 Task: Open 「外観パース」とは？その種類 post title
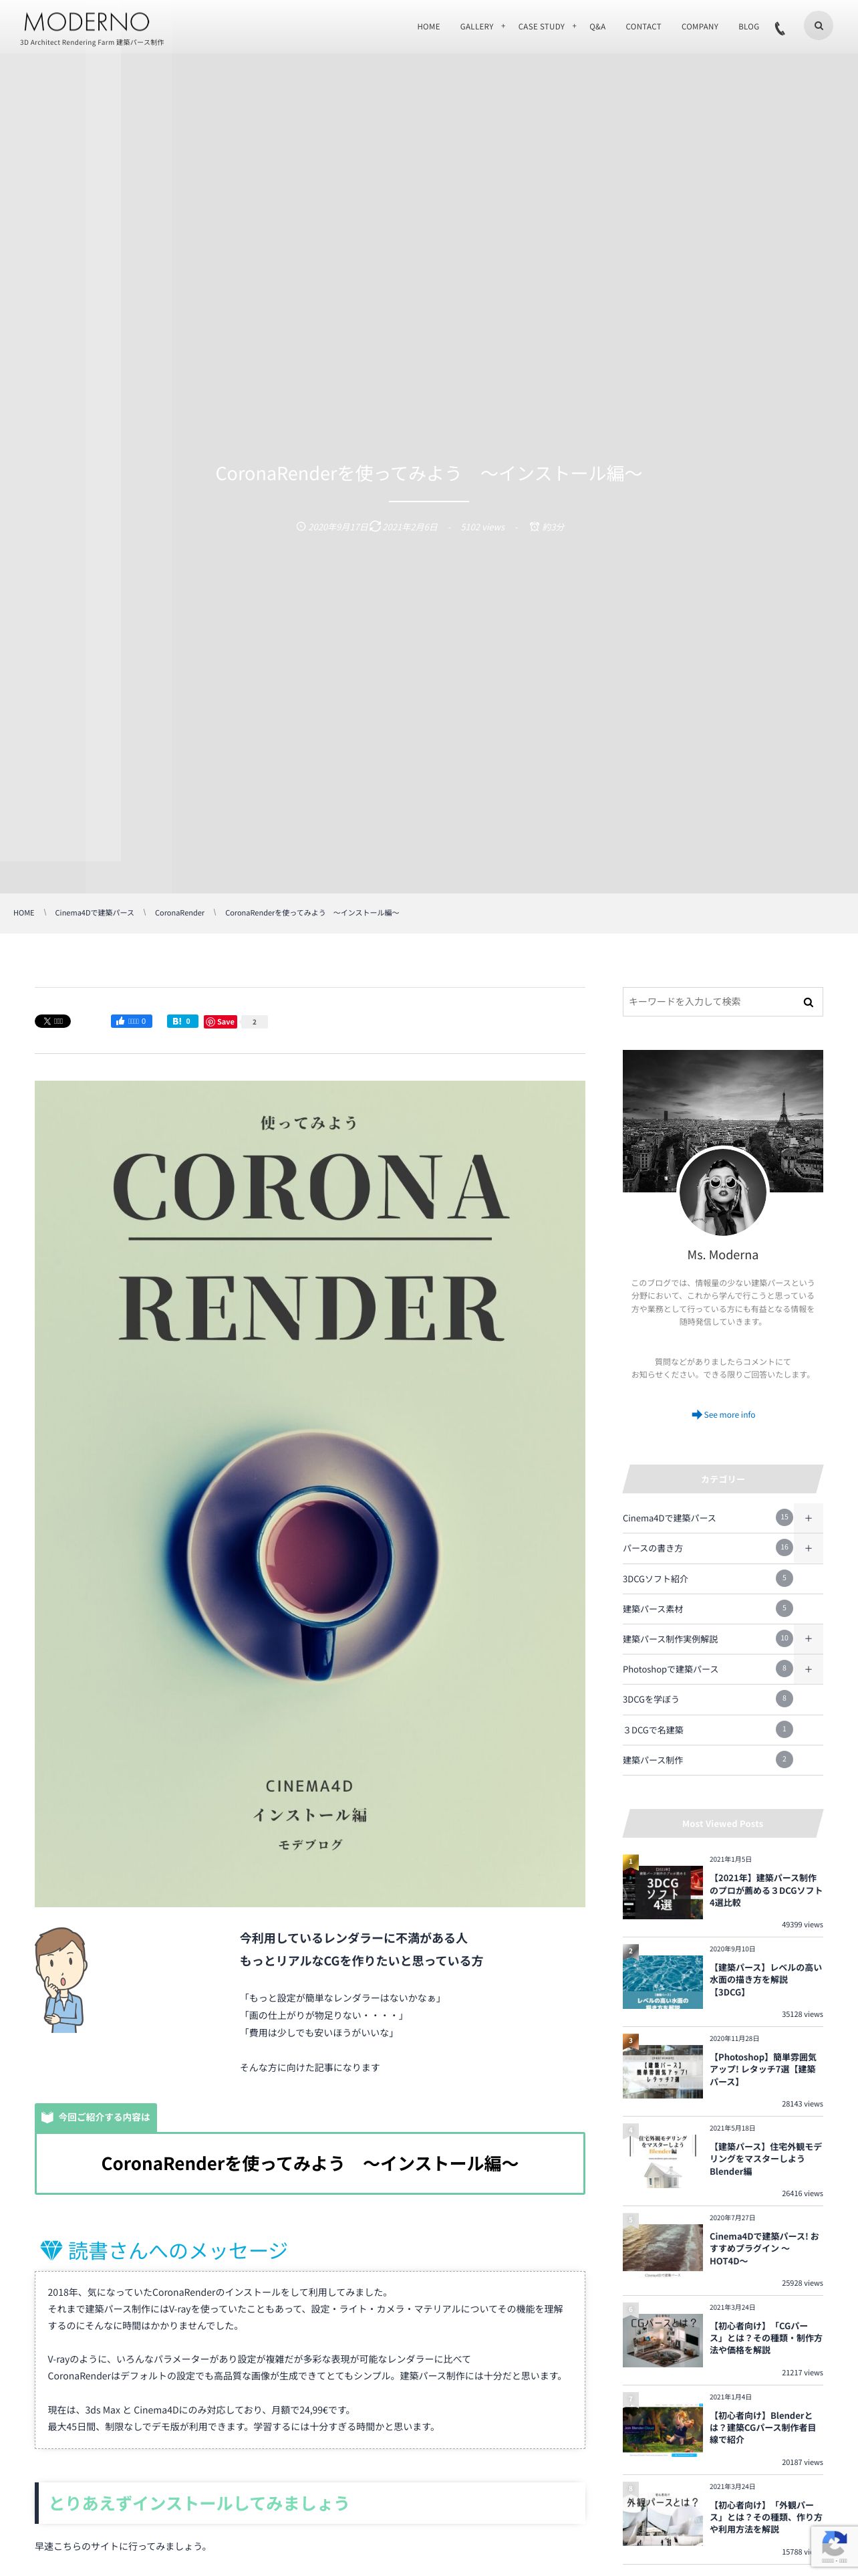[x=766, y=2517]
